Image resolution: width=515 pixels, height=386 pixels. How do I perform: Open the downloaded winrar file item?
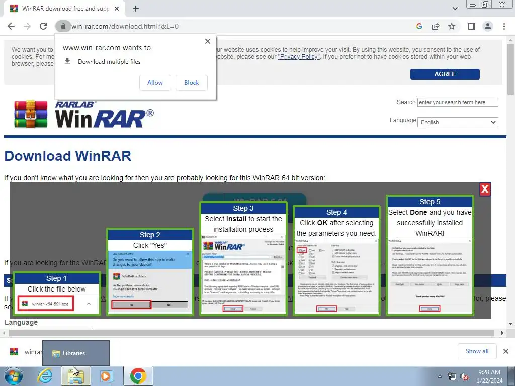click(26, 352)
